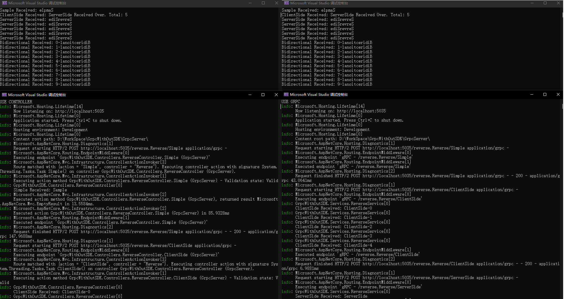Click the 'on/grpc 6.9881ms' line
Image resolution: width=564 pixels, height=299 pixels.
[x=300, y=268]
